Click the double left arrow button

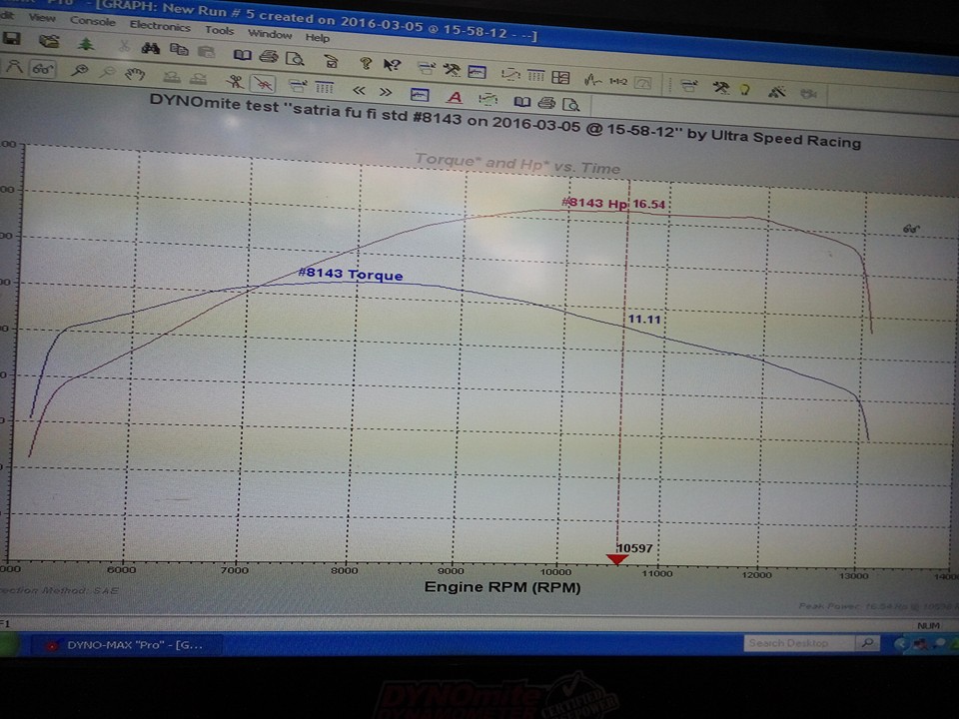tap(357, 91)
